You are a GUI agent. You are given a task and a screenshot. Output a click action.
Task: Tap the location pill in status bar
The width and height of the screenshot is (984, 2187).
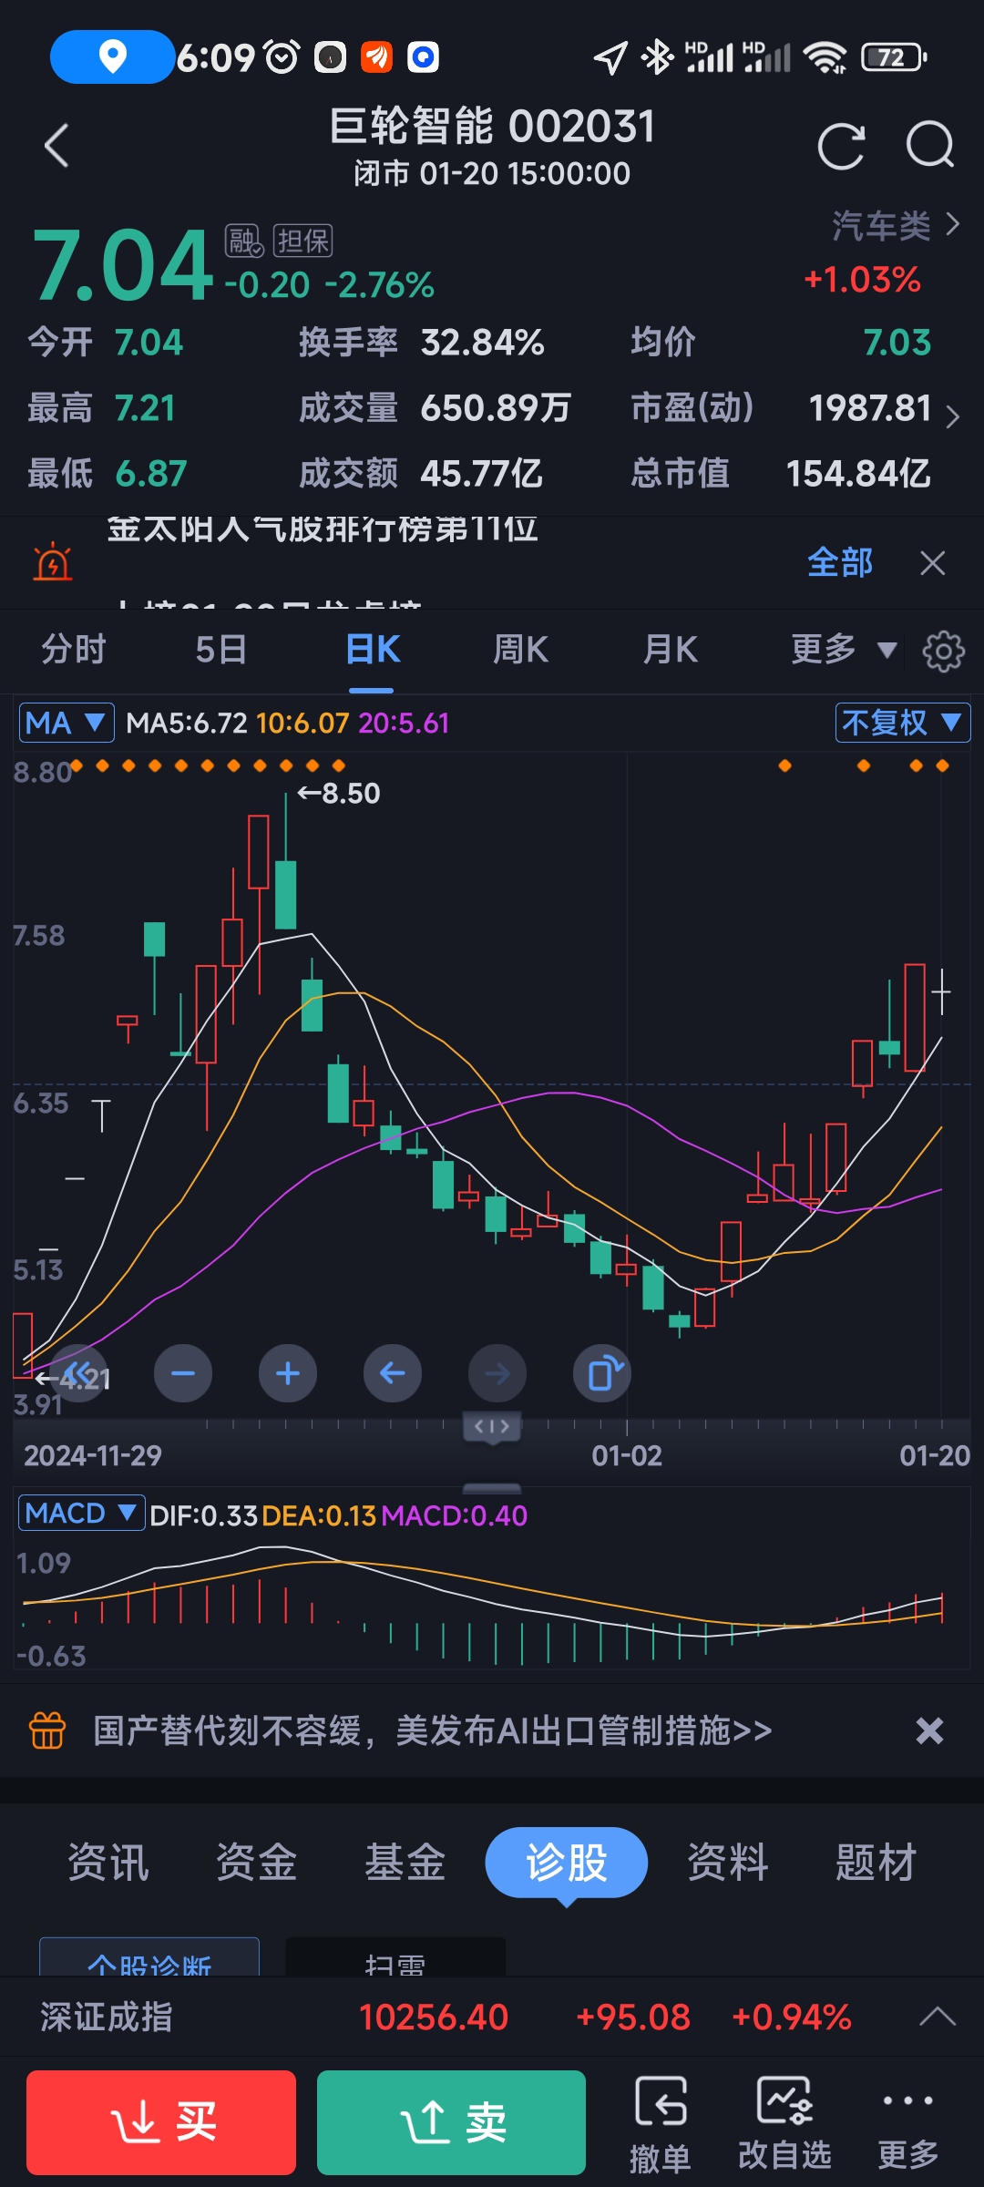[x=112, y=56]
